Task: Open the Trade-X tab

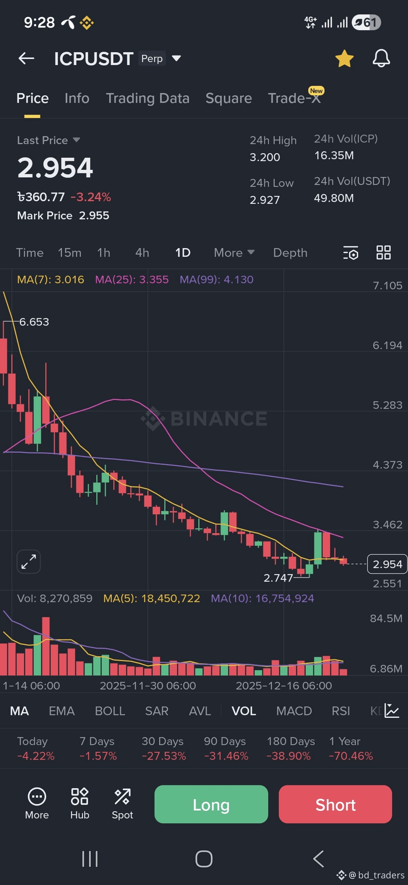Action: 294,98
